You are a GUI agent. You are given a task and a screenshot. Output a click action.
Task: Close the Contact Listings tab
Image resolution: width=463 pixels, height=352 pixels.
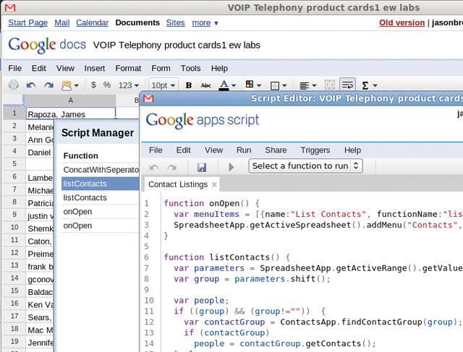[215, 184]
